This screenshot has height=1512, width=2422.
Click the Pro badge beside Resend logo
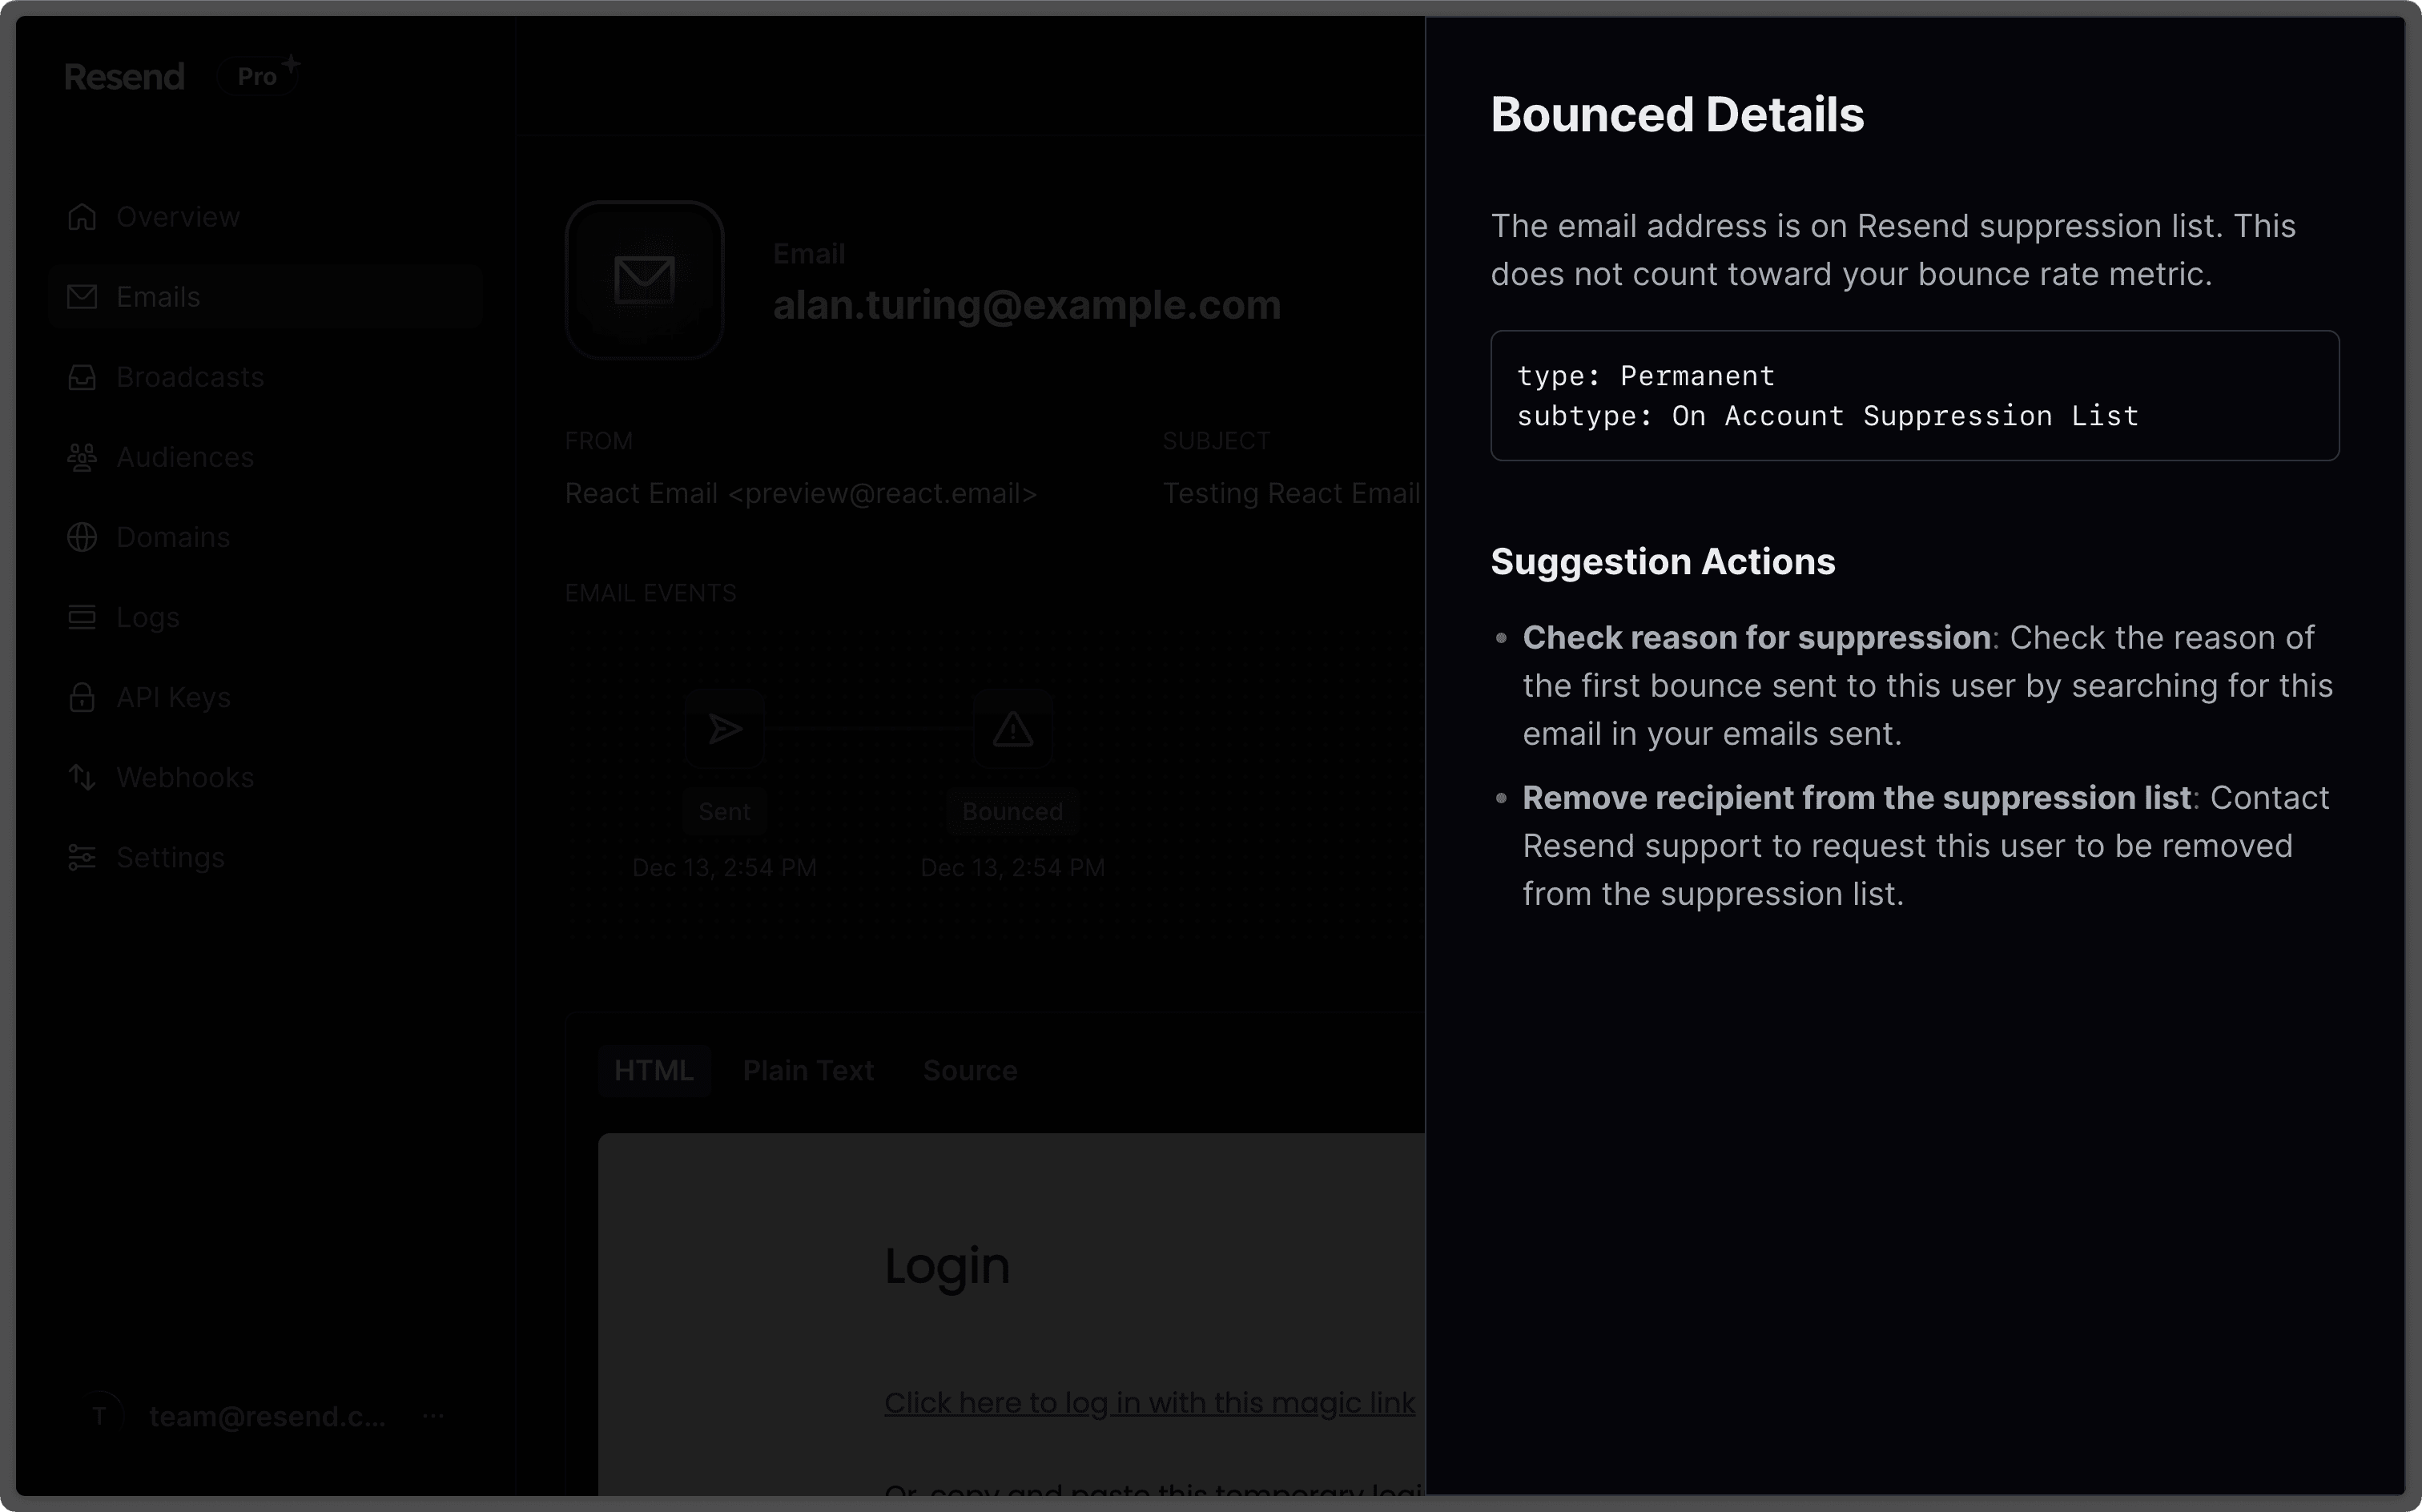(258, 75)
